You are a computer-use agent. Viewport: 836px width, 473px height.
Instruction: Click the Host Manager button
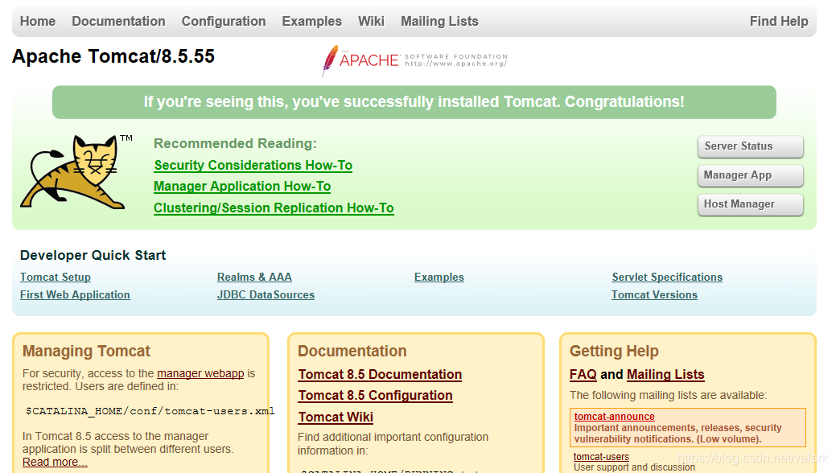750,204
